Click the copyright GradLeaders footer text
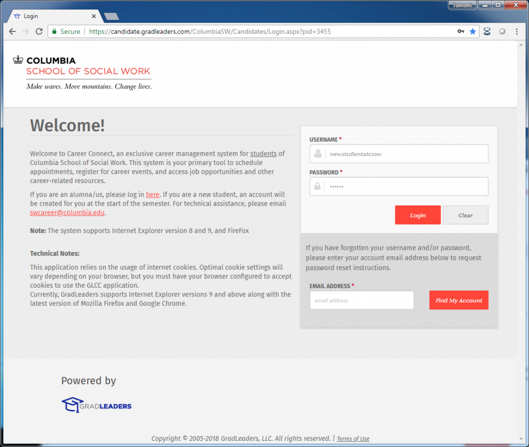529x447 pixels. (241, 438)
